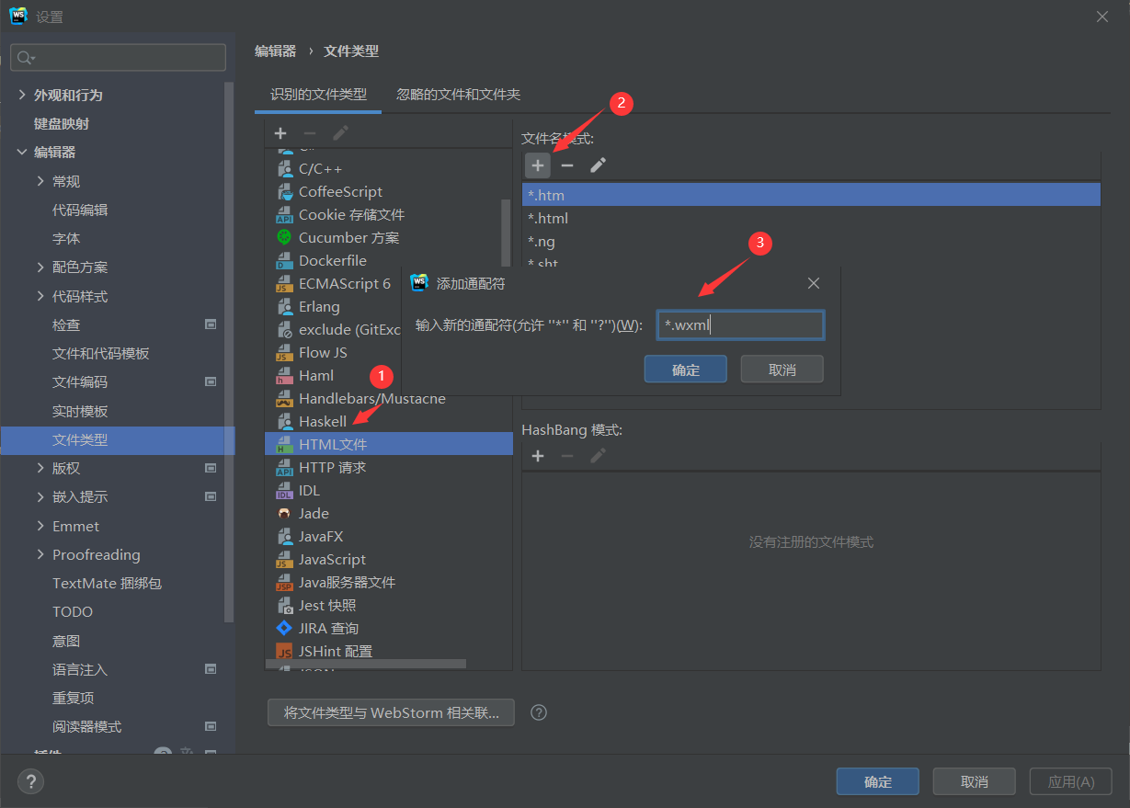The width and height of the screenshot is (1130, 808).
Task: Expand the 版权 subsection arrow
Action: click(40, 468)
